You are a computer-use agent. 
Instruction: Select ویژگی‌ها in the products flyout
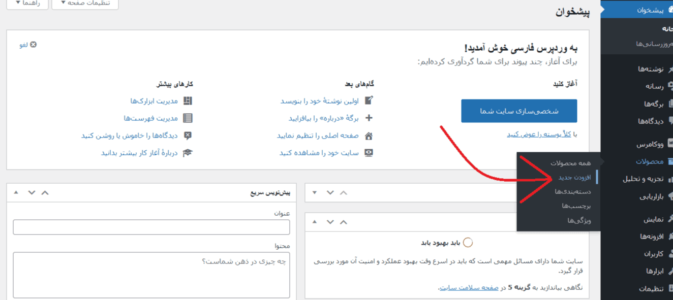point(579,220)
